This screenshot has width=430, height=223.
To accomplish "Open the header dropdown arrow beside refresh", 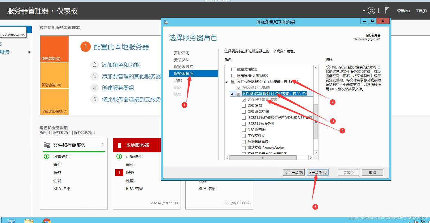I will [364, 11].
